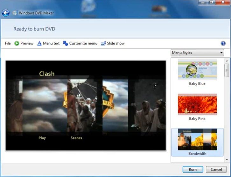Click the Cancel button

pos(216,169)
